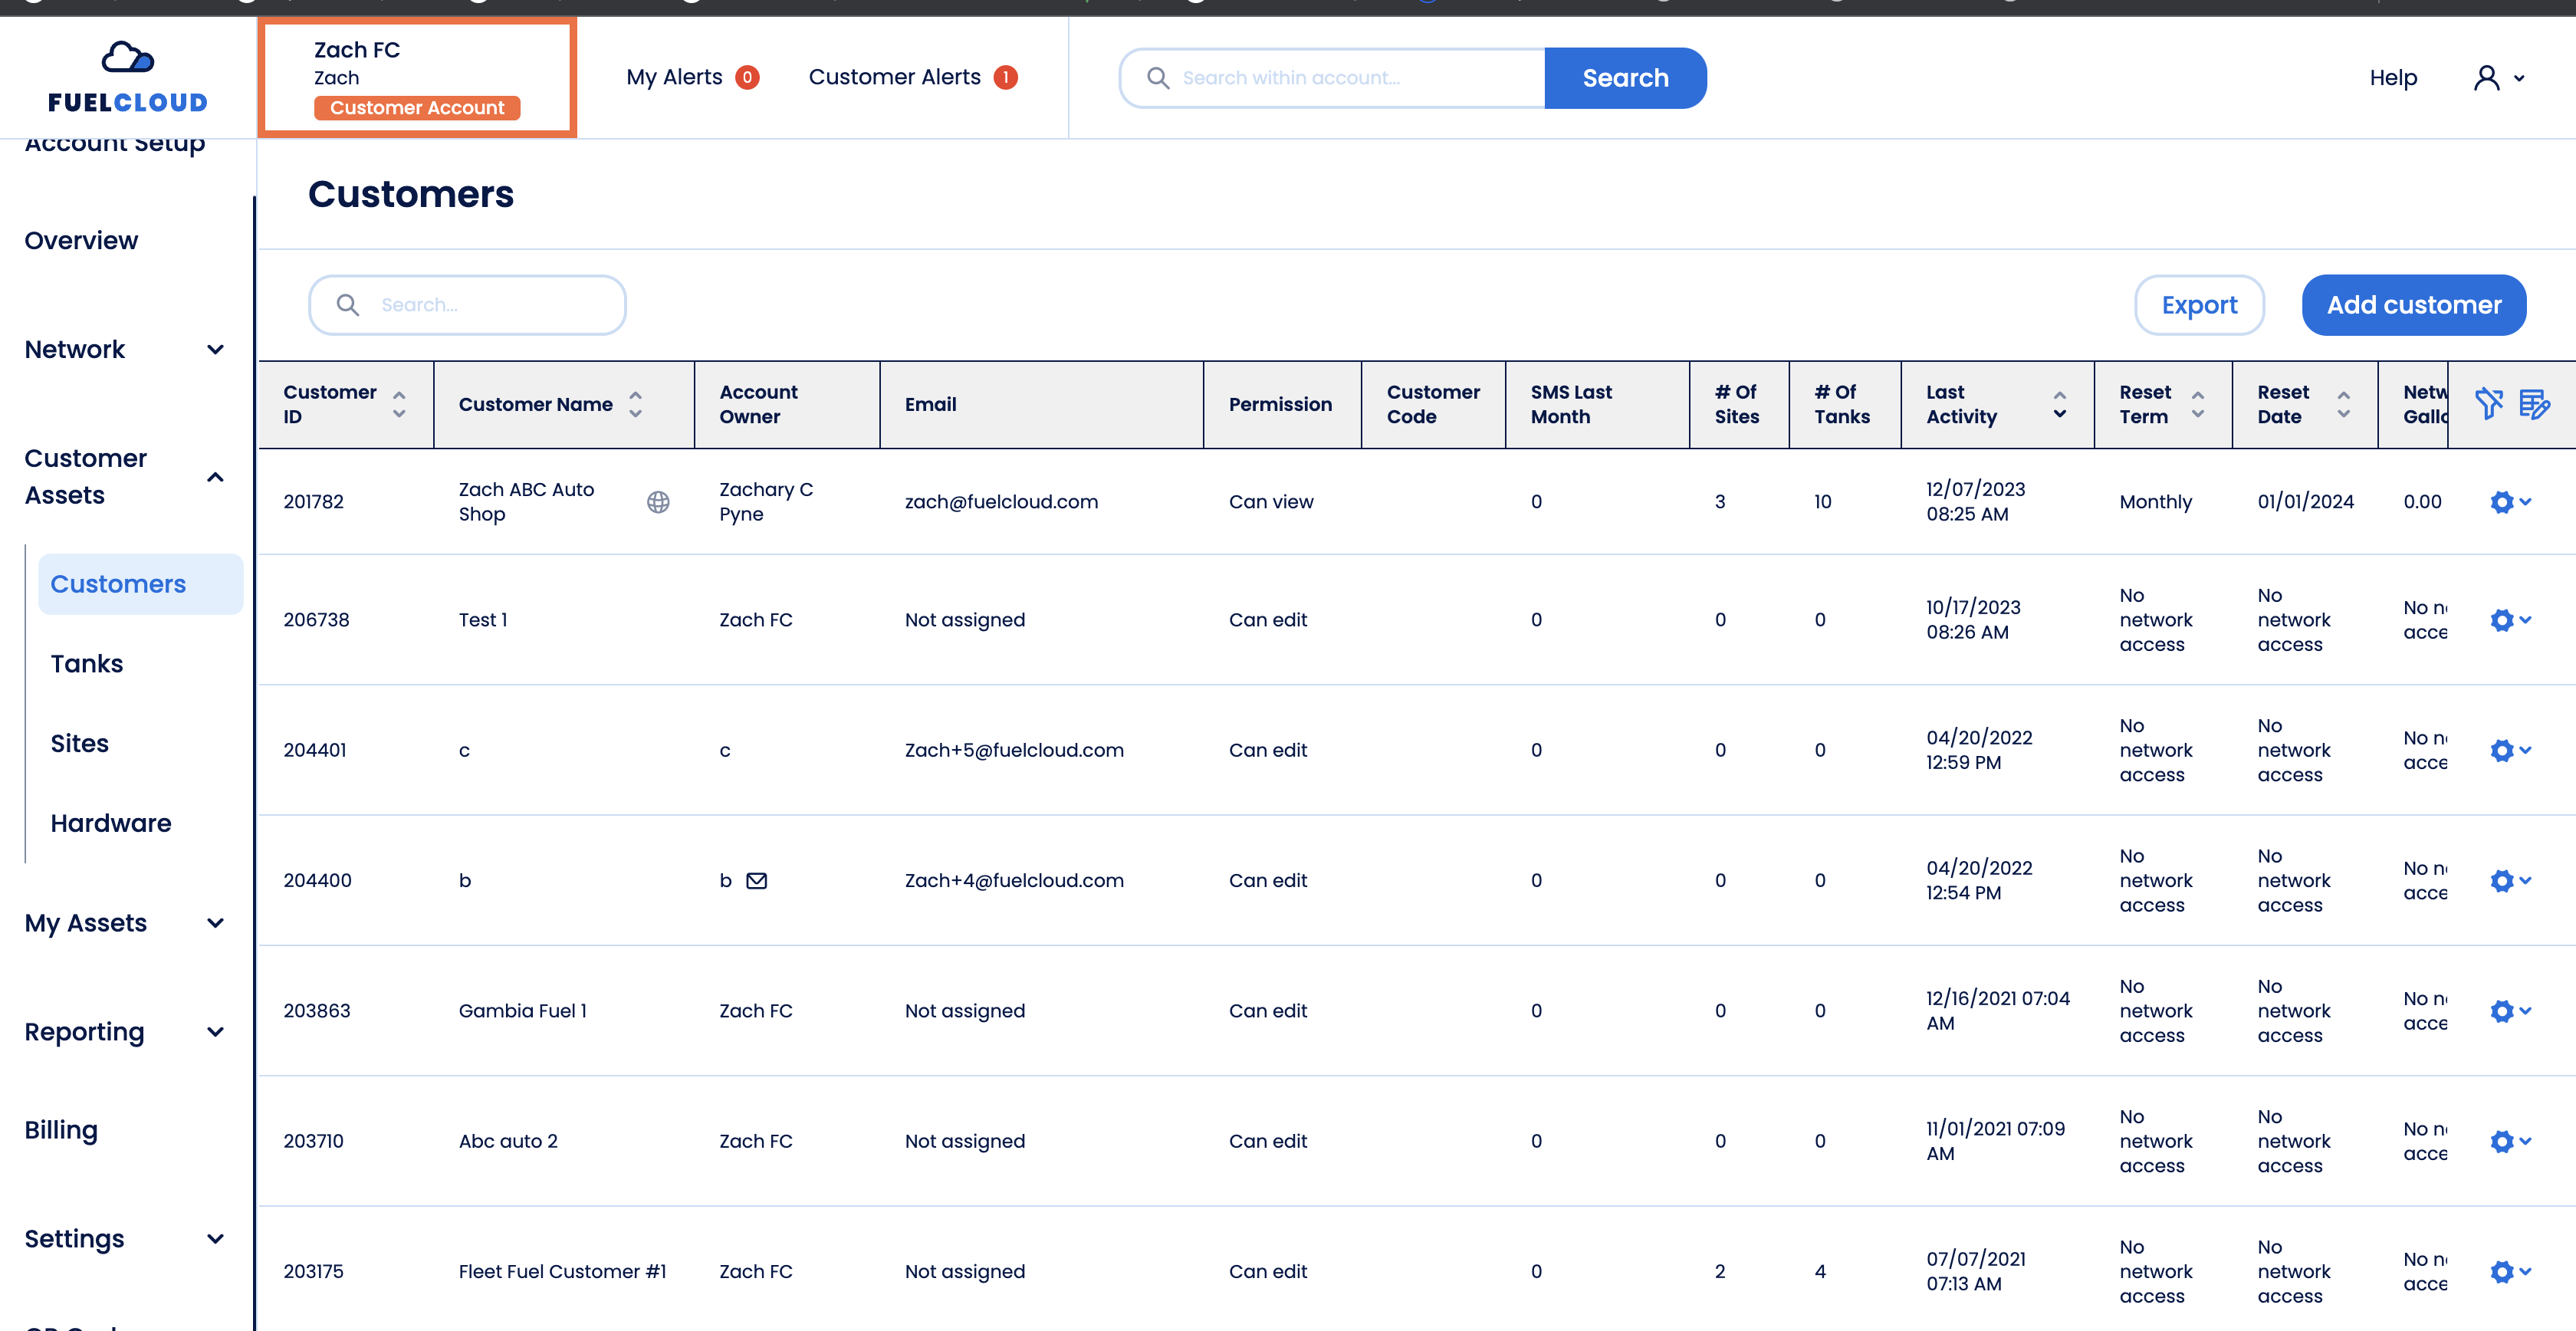This screenshot has height=1331, width=2576.
Task: Open gear menu for Fleet Fuel Customer #1
Action: pyautogui.click(x=2510, y=1272)
